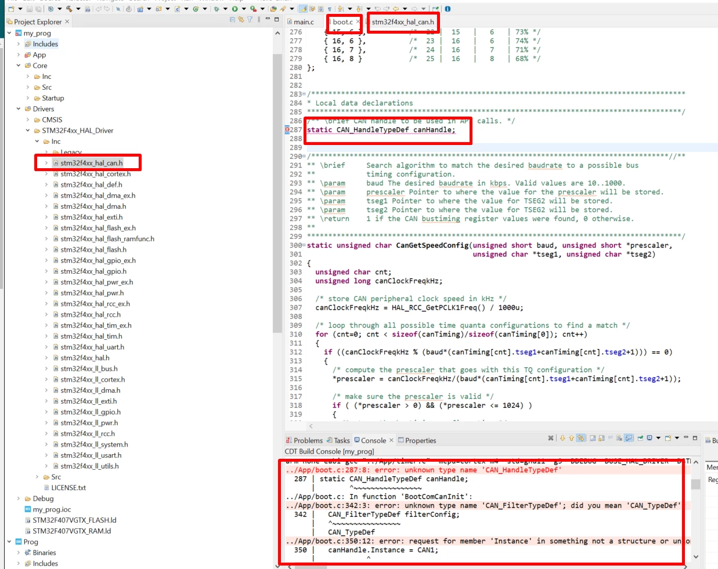Collapse the Core folder in project tree

(x=19, y=66)
